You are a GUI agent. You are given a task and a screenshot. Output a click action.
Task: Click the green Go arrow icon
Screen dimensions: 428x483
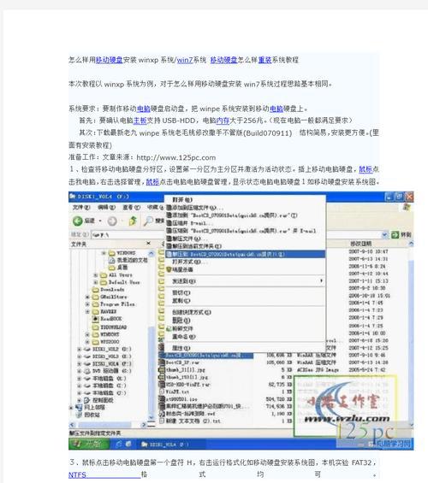[395, 235]
